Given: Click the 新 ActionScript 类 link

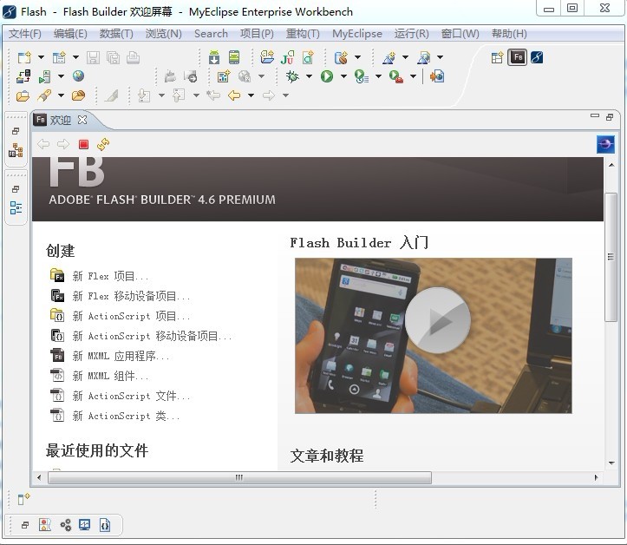Looking at the screenshot, I should tap(126, 416).
